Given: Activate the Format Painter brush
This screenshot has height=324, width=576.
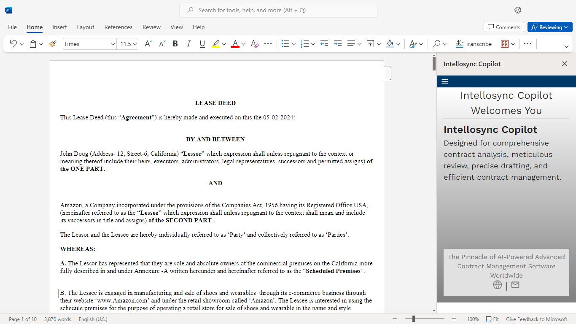Looking at the screenshot, I should pyautogui.click(x=53, y=44).
